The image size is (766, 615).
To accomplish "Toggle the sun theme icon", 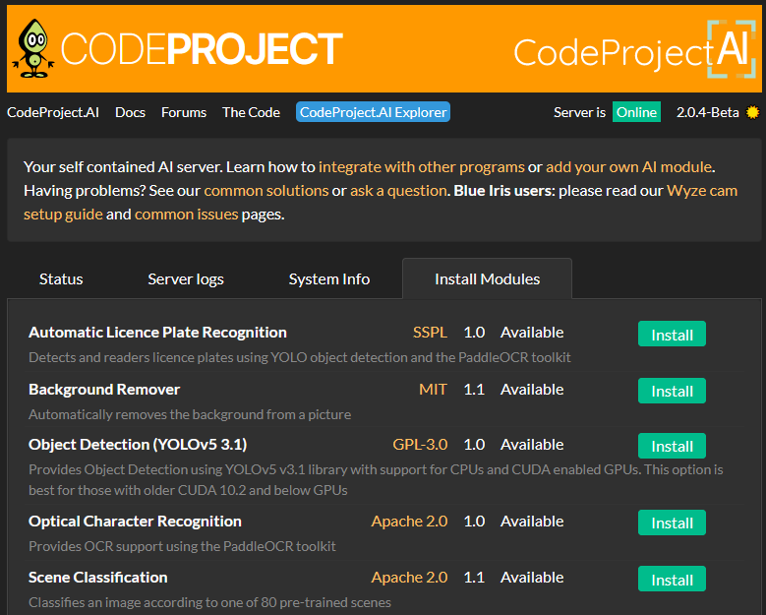I will point(753,112).
